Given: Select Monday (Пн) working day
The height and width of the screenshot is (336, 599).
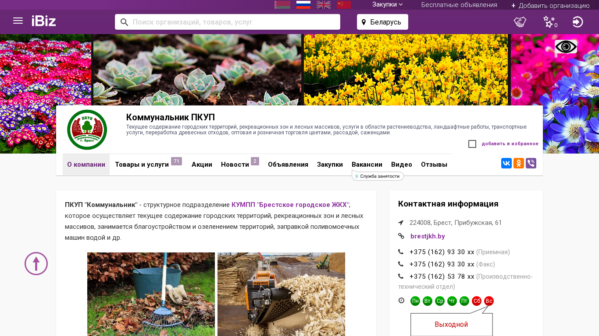Looking at the screenshot, I should click(x=415, y=301).
